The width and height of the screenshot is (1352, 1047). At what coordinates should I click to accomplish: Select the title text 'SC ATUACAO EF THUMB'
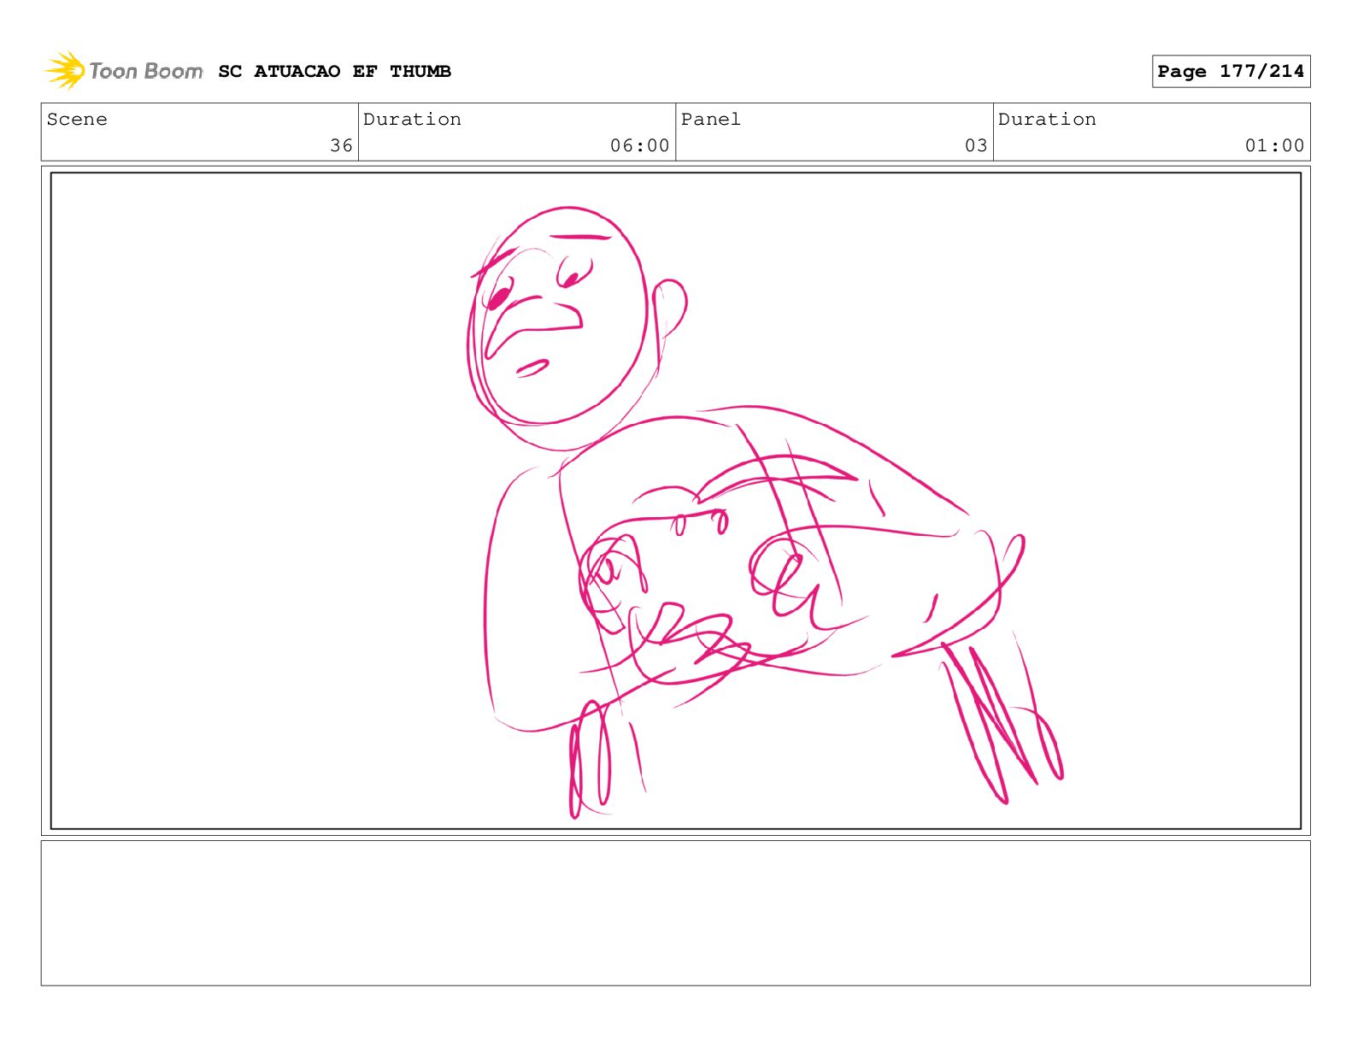[334, 71]
